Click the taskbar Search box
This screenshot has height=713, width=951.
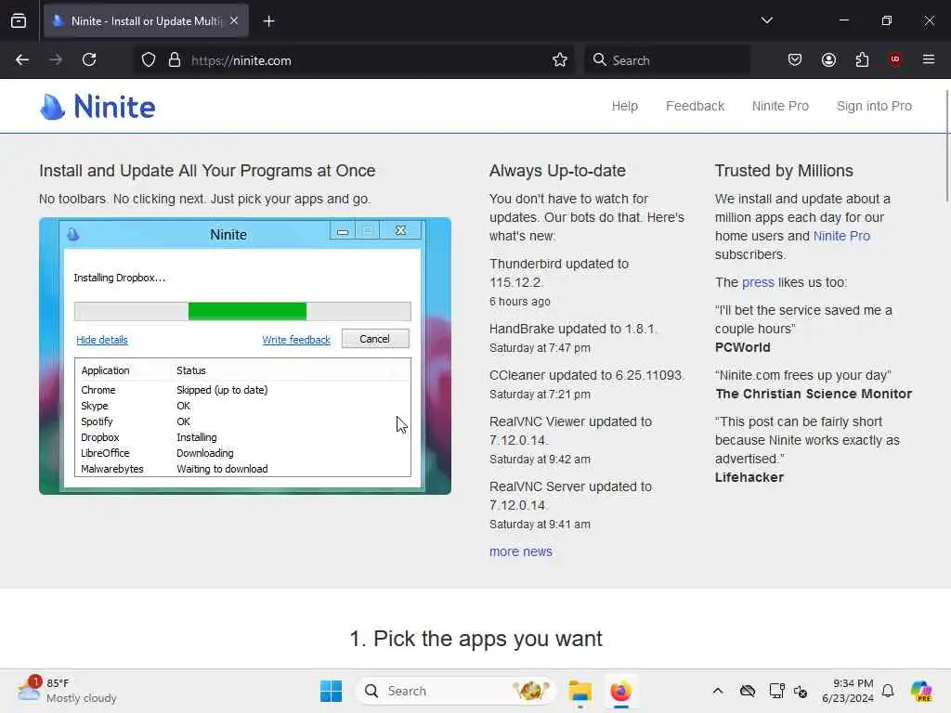(455, 691)
